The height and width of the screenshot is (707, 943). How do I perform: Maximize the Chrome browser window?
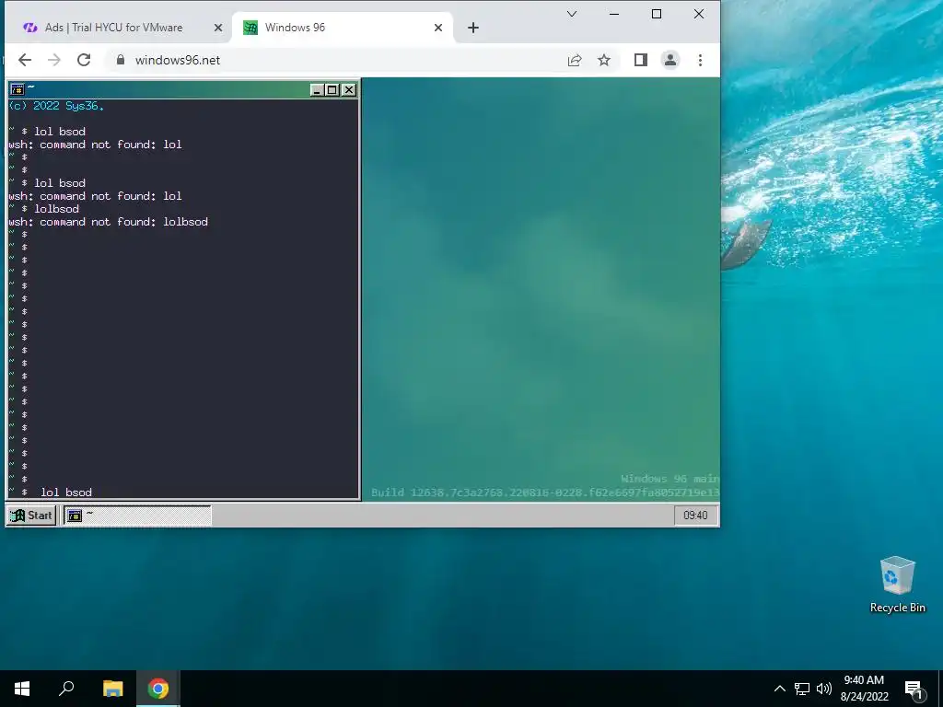point(656,14)
